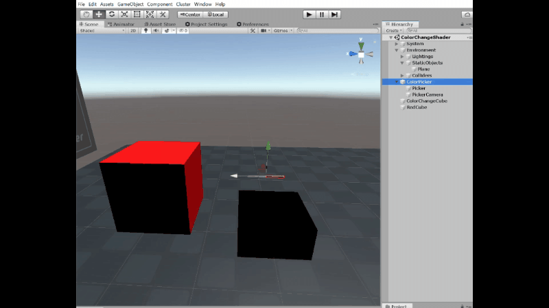549x308 pixels.
Task: Collapse the ColorChangeShader scene
Action: point(390,38)
